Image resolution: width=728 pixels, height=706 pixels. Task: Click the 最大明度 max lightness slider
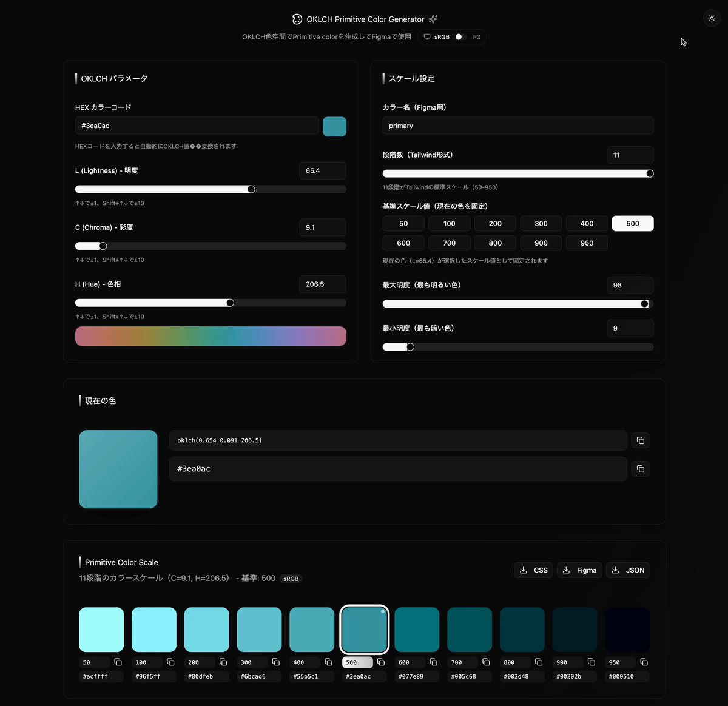(x=518, y=304)
